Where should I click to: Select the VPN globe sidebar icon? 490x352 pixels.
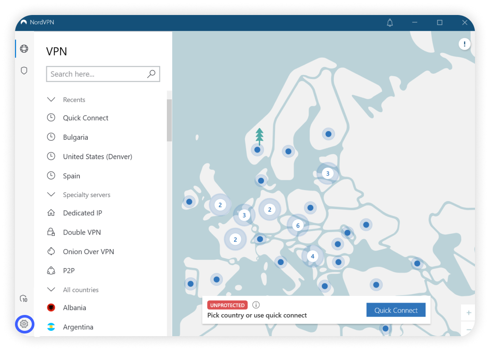coord(24,49)
